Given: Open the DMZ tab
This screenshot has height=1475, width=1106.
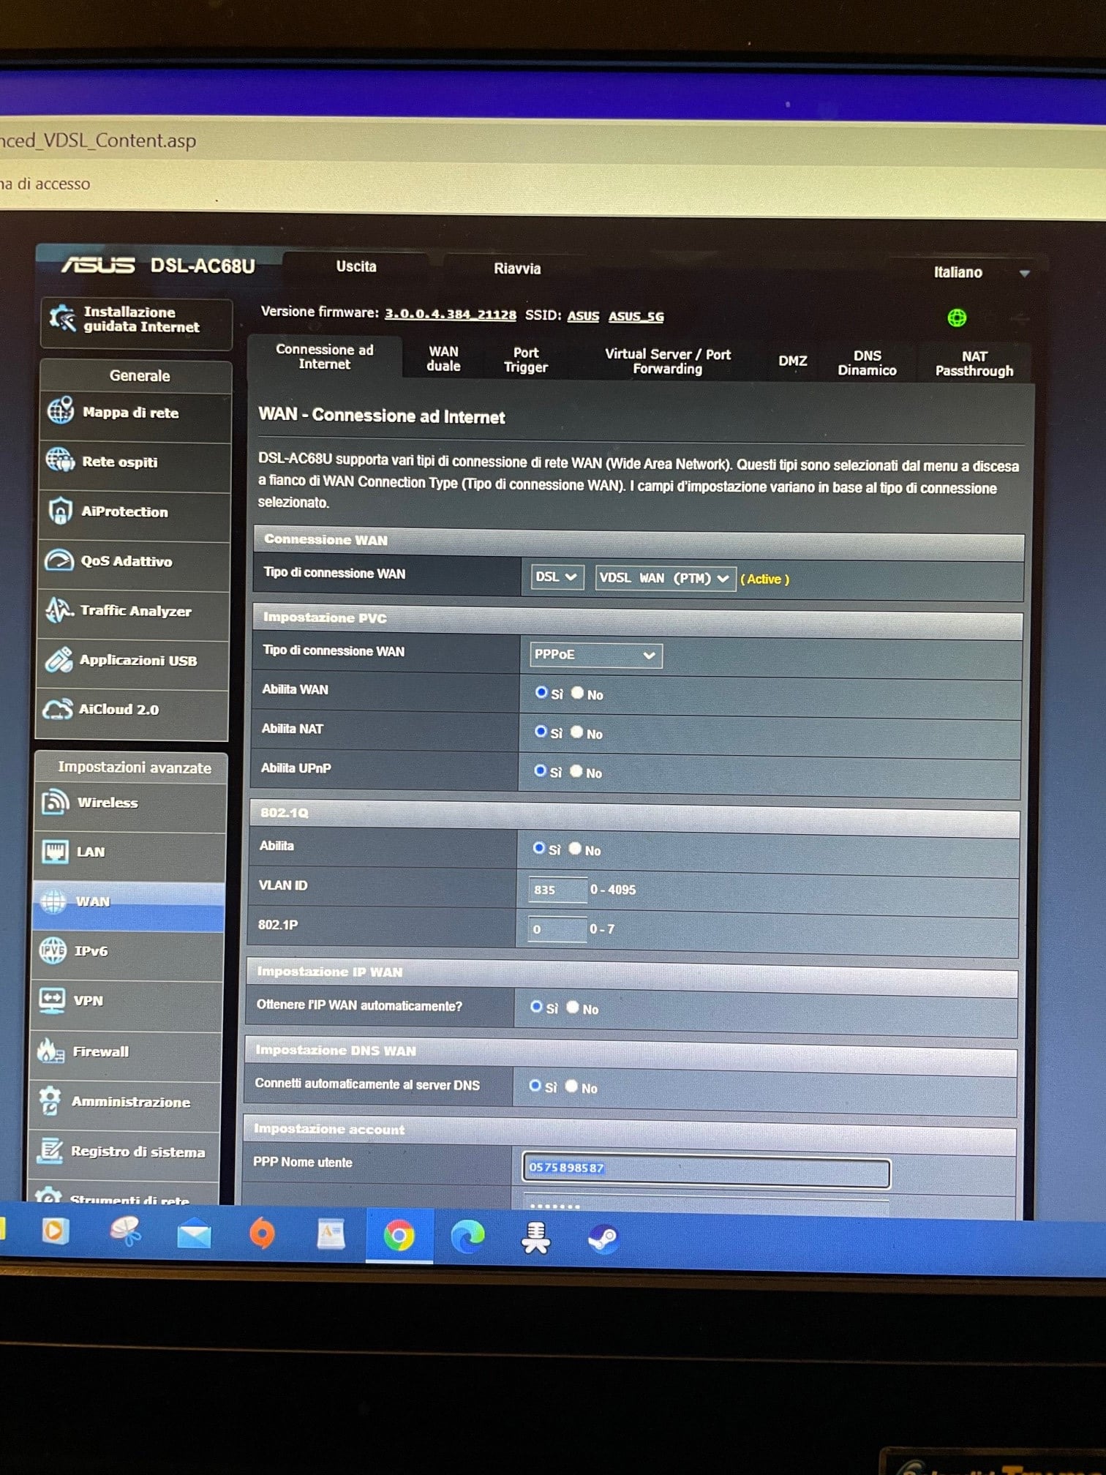Looking at the screenshot, I should (792, 361).
